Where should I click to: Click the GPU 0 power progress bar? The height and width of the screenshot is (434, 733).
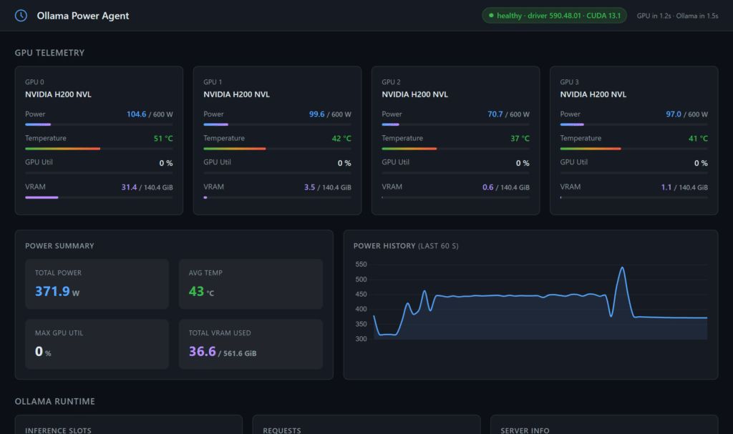[x=99, y=124]
